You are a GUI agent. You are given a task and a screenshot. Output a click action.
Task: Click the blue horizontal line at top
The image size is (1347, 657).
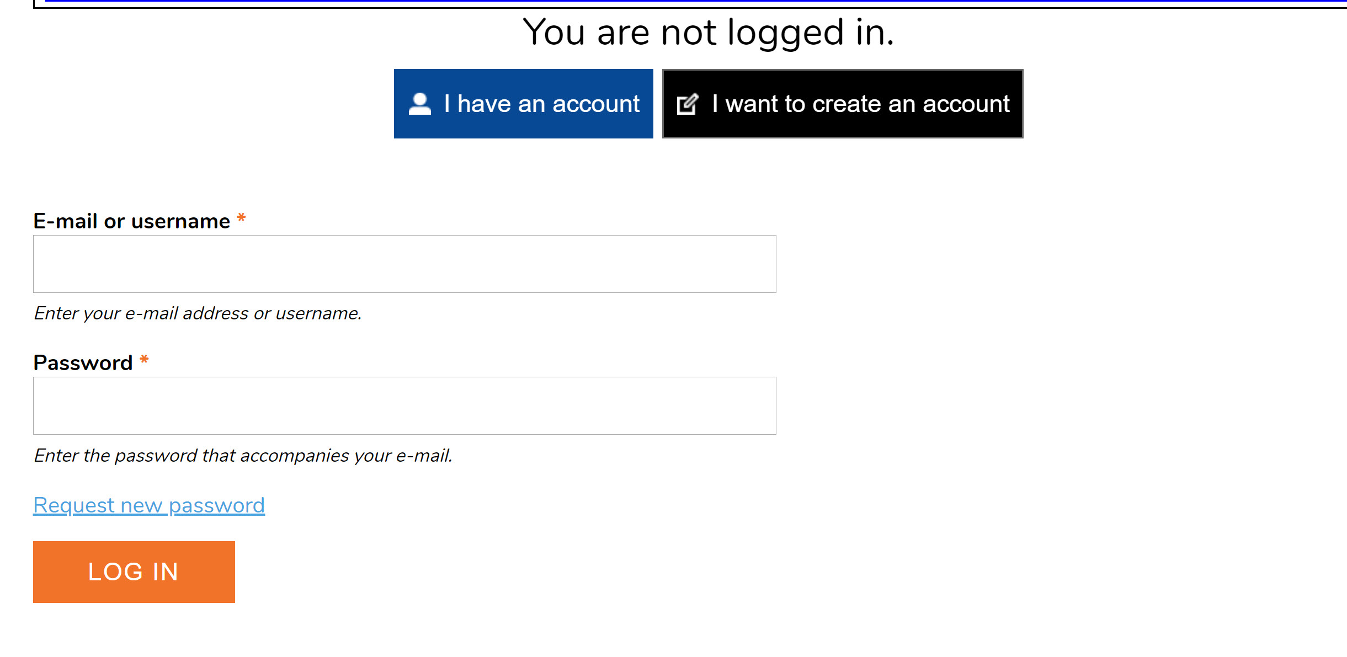pos(695,1)
